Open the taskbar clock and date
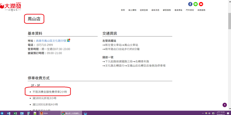This screenshot has width=231, height=115. (x=221, y=113)
